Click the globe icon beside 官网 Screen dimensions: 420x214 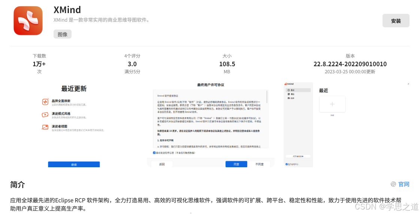click(393, 184)
